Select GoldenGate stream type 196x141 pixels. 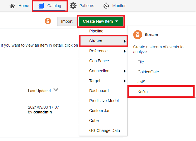point(148,72)
